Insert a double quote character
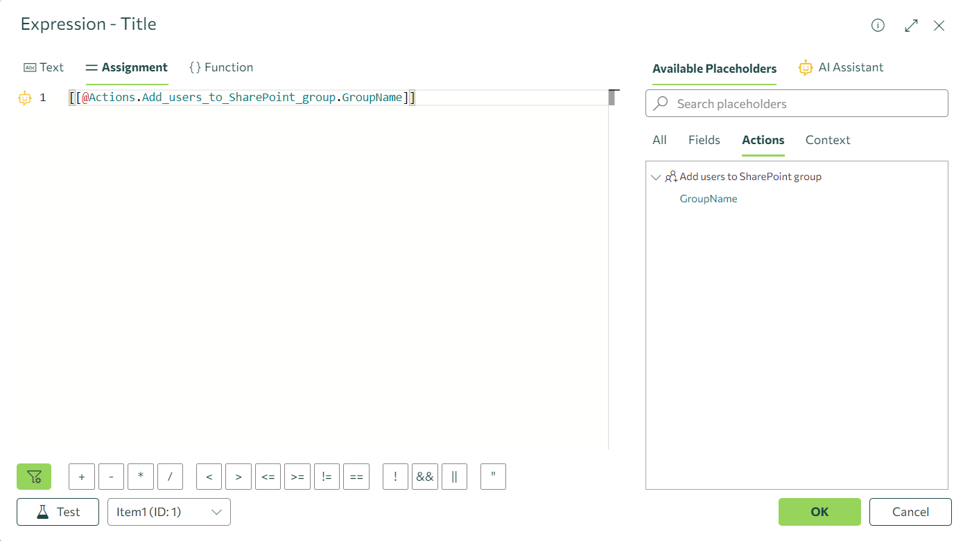The image size is (963, 541). pos(493,477)
